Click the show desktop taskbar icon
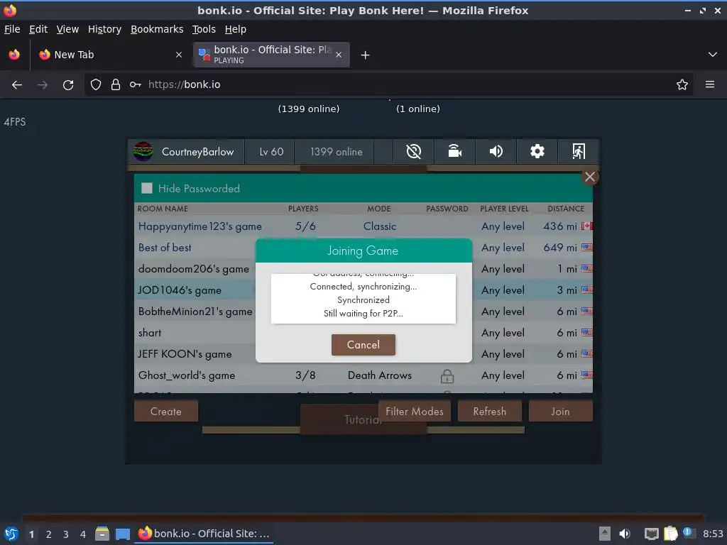This screenshot has width=727, height=545. (x=122, y=534)
